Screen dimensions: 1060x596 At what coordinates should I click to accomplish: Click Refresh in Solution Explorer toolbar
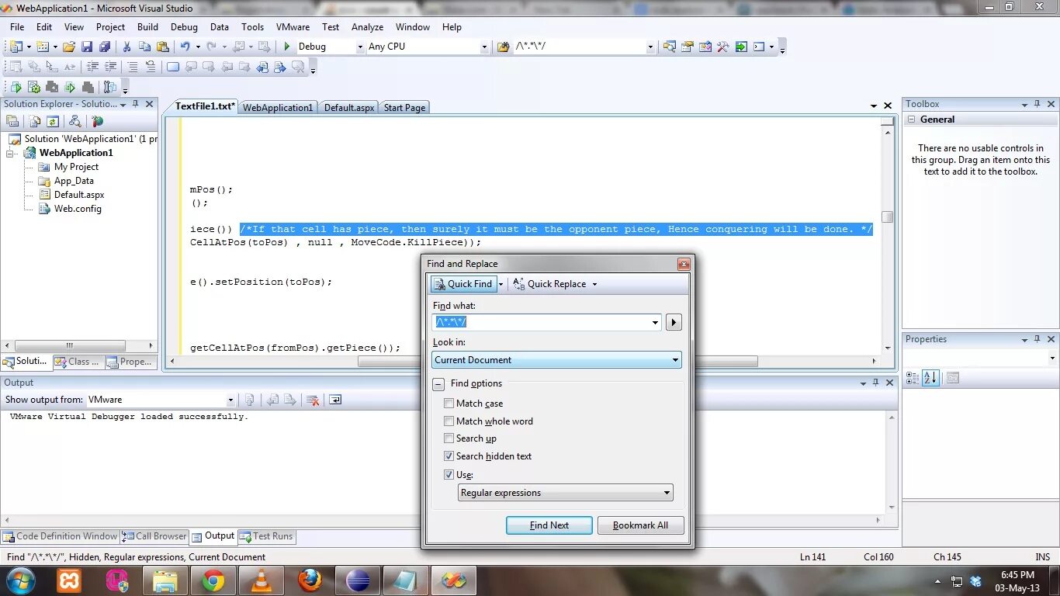53,121
